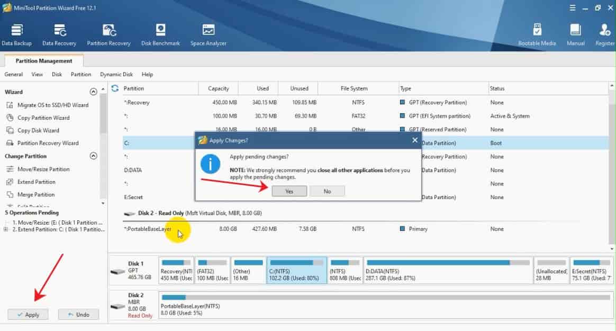Open the Disk menu
This screenshot has height=331, width=616.
coord(57,74)
